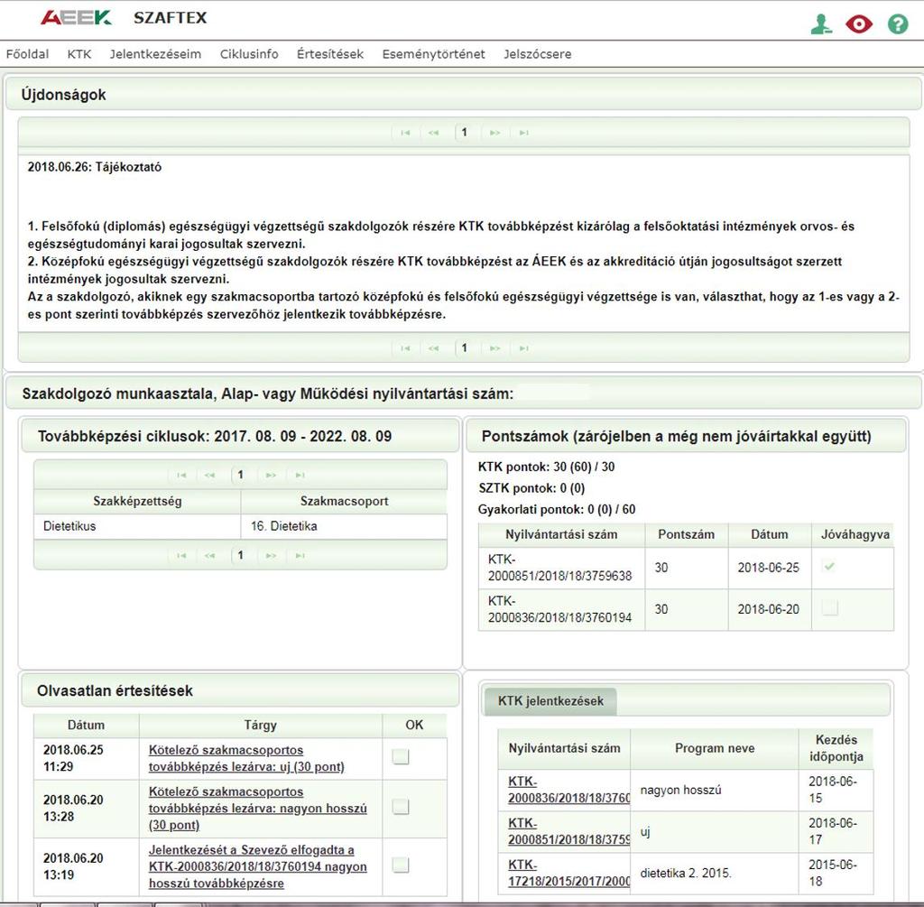Viewport: 924px width, 907px height.
Task: Open the Jelentkezéseim menu
Action: [155, 54]
